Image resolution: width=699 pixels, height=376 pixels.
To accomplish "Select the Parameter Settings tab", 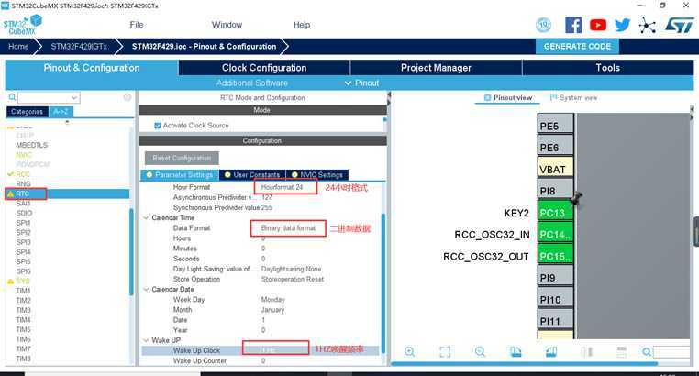I will (180, 175).
